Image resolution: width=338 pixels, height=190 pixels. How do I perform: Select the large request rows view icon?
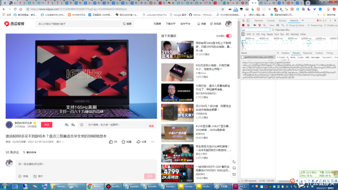pos(278,25)
